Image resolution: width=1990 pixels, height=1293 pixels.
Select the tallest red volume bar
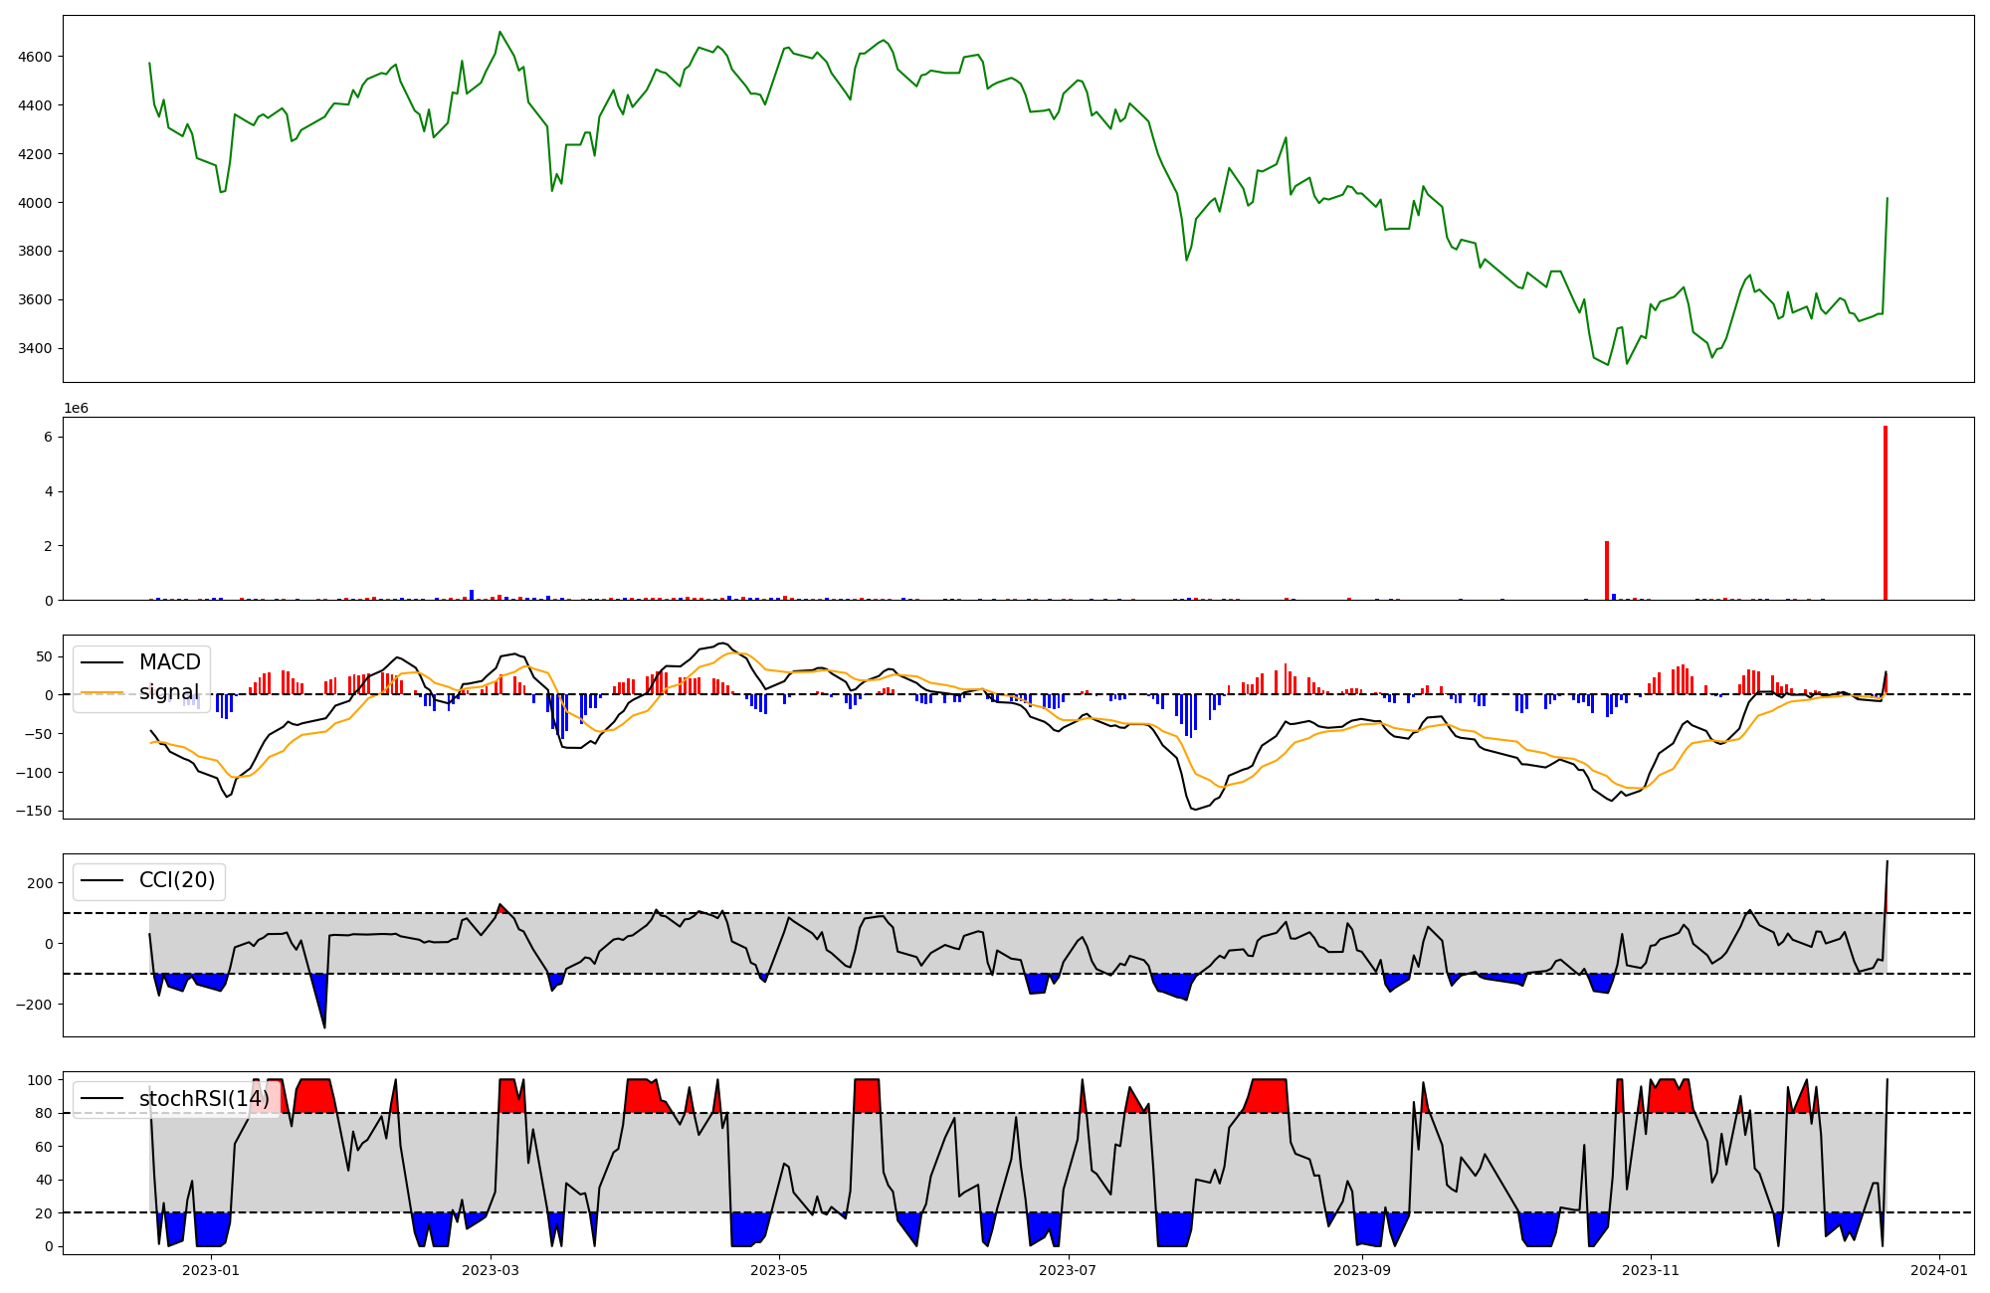1885,513
